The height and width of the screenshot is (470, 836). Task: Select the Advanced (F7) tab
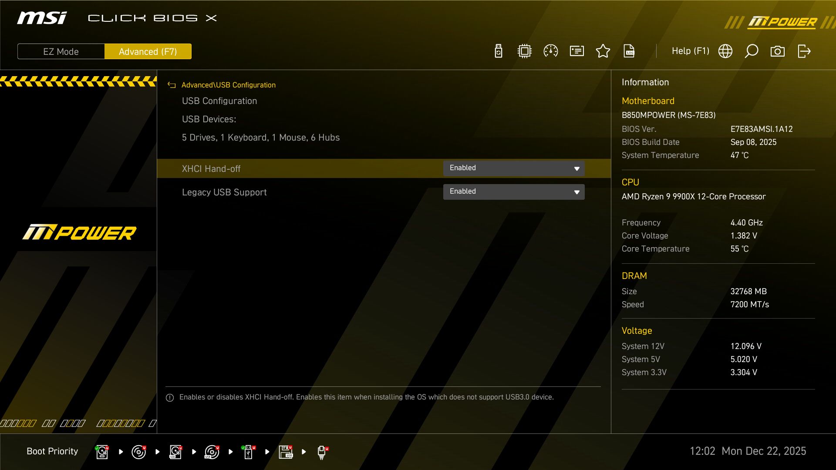[x=148, y=51]
